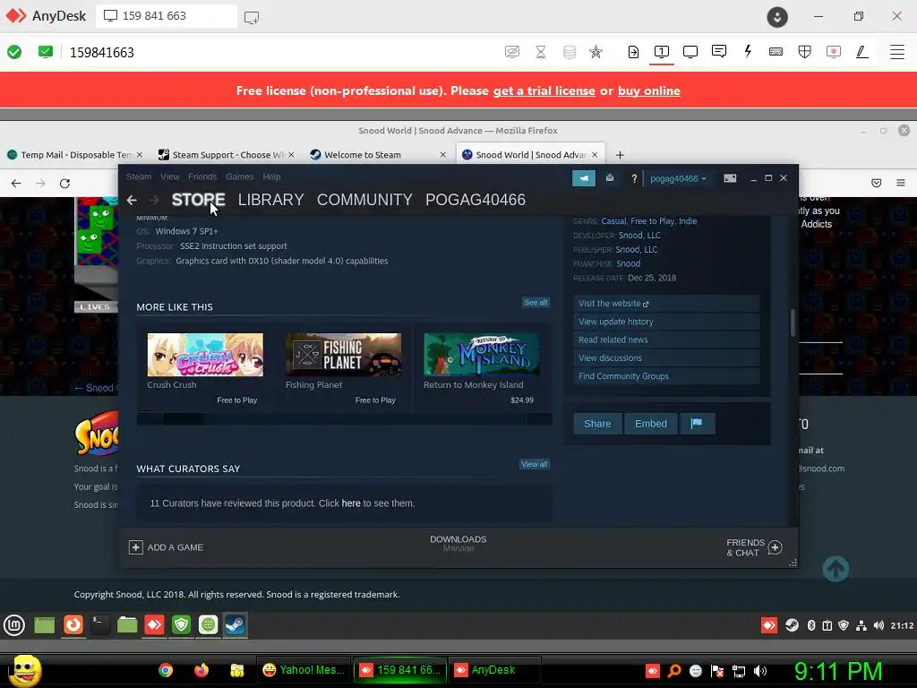
Task: Open POGAG40466 profile section
Action: [476, 200]
